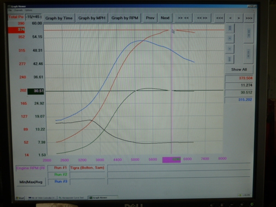Image resolution: width=276 pixels, height=207 pixels.
Task: Select the Run #1 label
Action: coord(58,168)
